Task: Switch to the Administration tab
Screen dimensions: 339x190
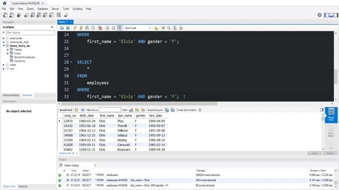Action: (11, 95)
